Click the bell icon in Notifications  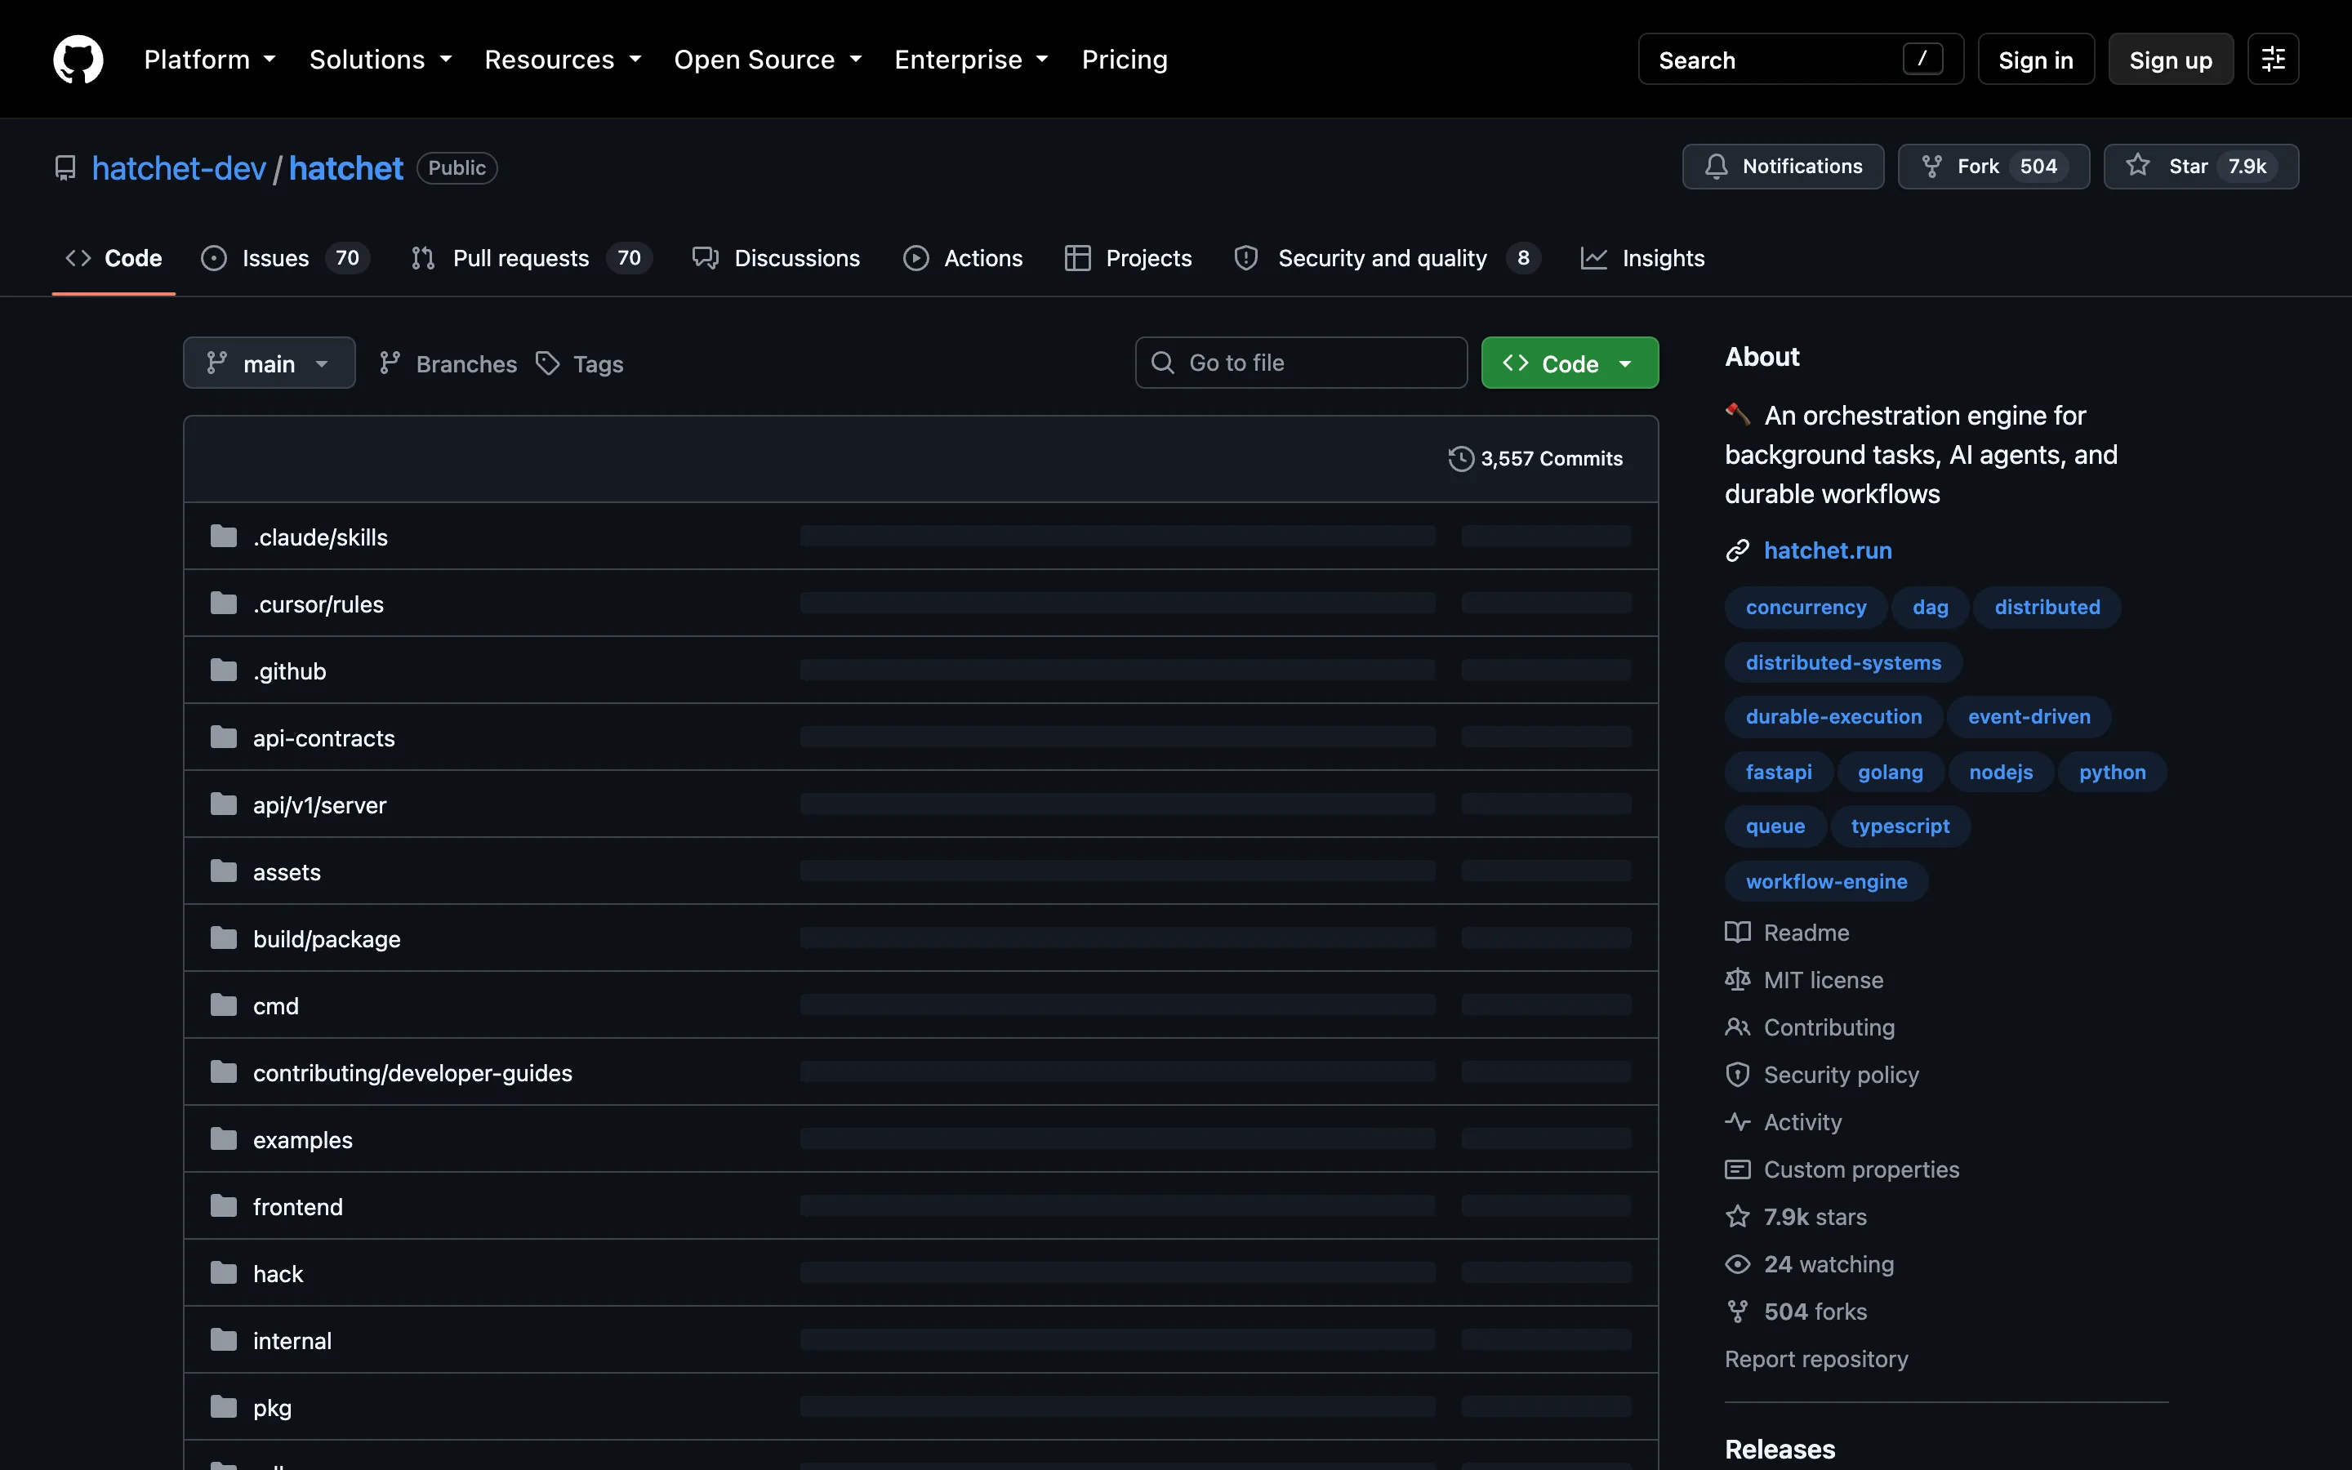(1717, 167)
